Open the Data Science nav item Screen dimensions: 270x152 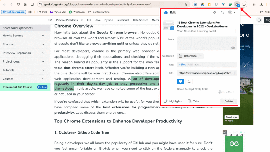(x=141, y=20)
